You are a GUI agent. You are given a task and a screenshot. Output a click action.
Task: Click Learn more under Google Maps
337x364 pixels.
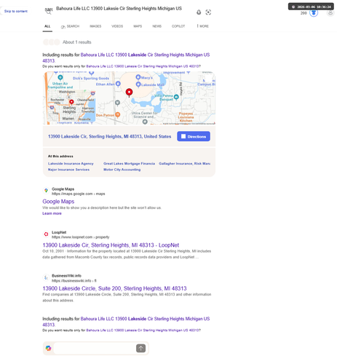(x=52, y=213)
